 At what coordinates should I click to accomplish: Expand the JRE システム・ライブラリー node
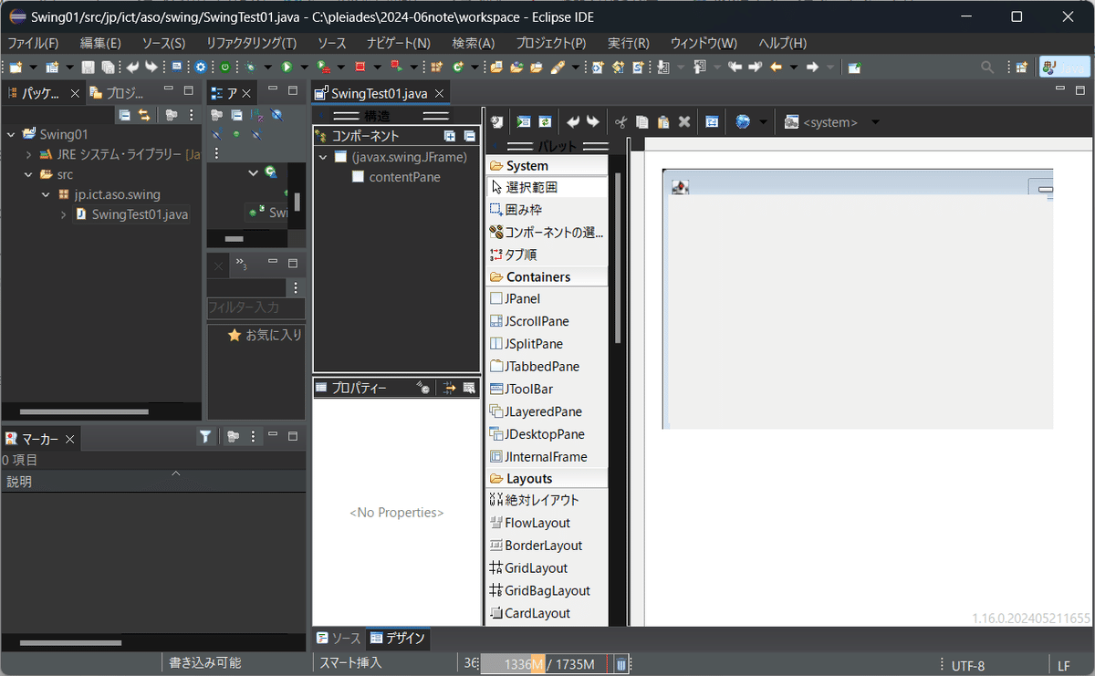28,154
